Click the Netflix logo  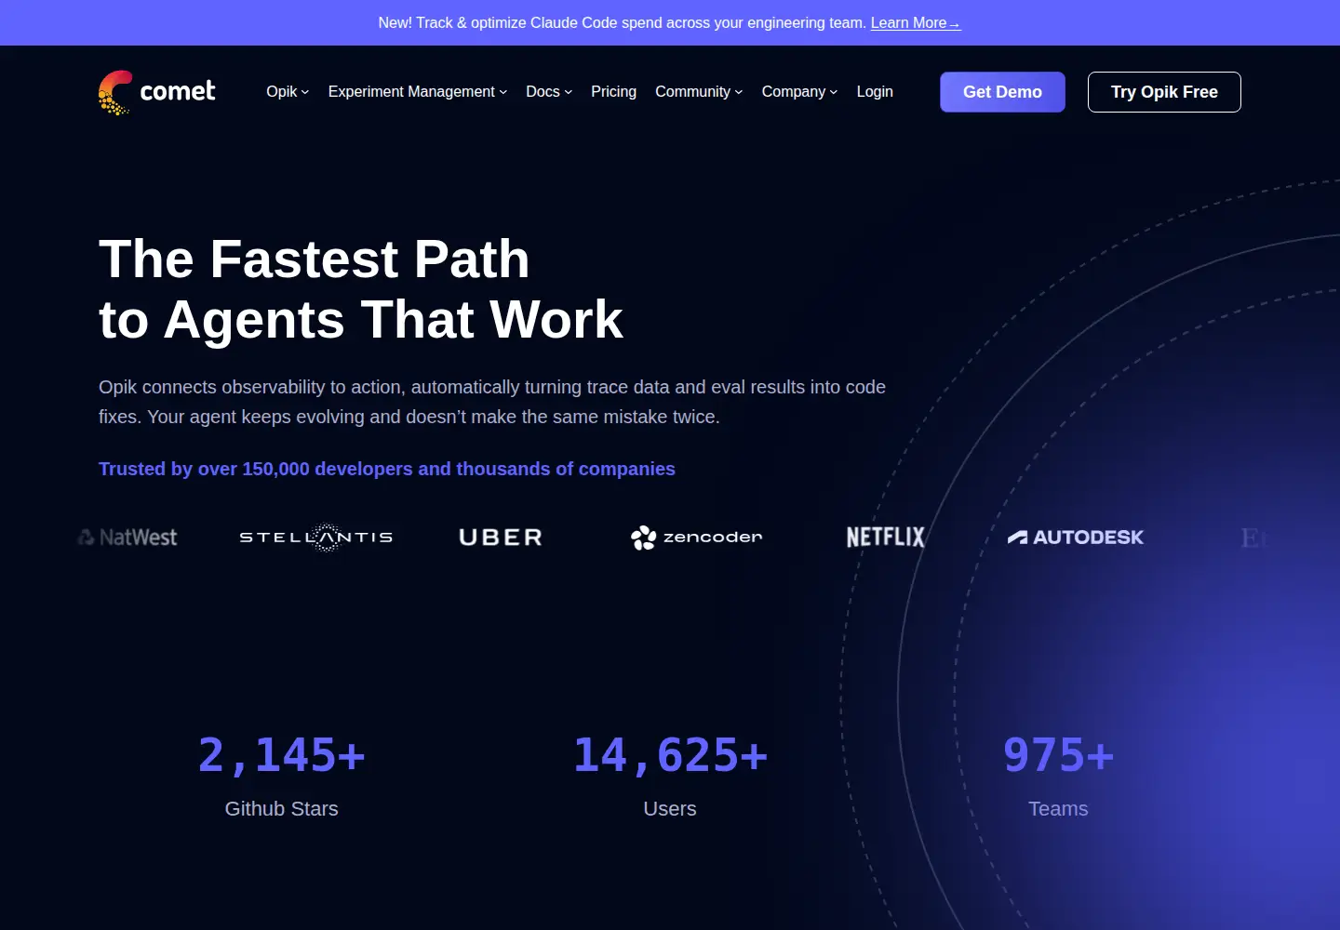pos(886,538)
